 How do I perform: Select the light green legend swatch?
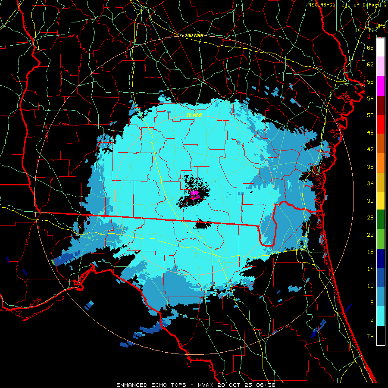click(x=381, y=239)
